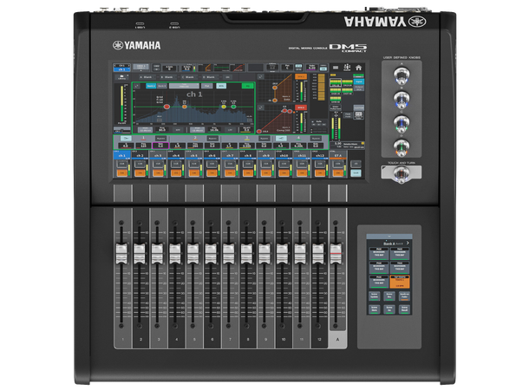This screenshot has height=390, width=529.
Task: Toggle the ST A orange ON button
Action: pos(337,172)
